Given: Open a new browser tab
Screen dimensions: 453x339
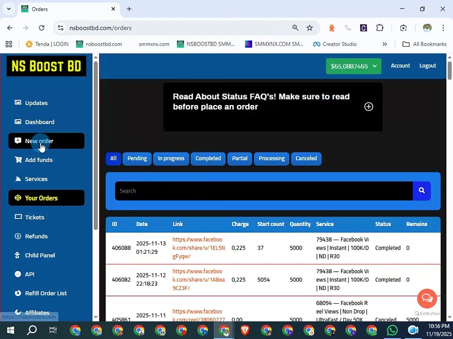Looking at the screenshot, I should (129, 9).
